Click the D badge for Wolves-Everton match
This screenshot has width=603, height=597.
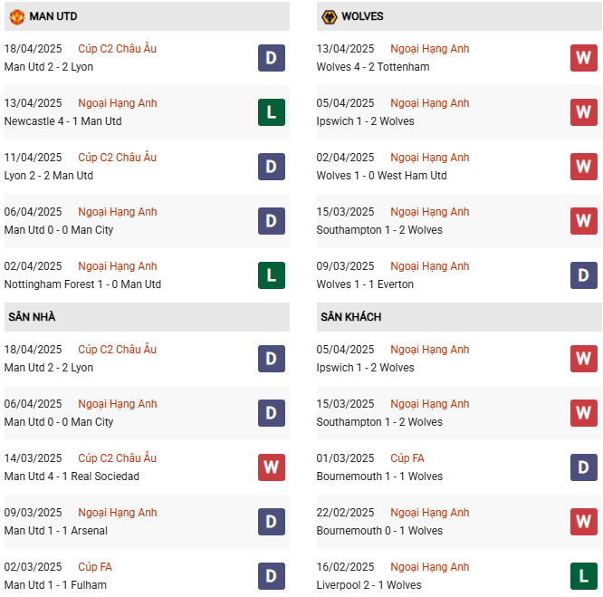pos(583,275)
